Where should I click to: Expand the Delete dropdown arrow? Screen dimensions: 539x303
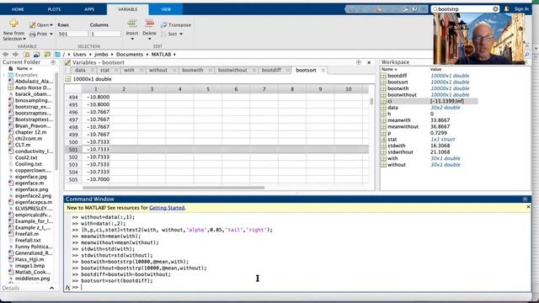[x=149, y=39]
